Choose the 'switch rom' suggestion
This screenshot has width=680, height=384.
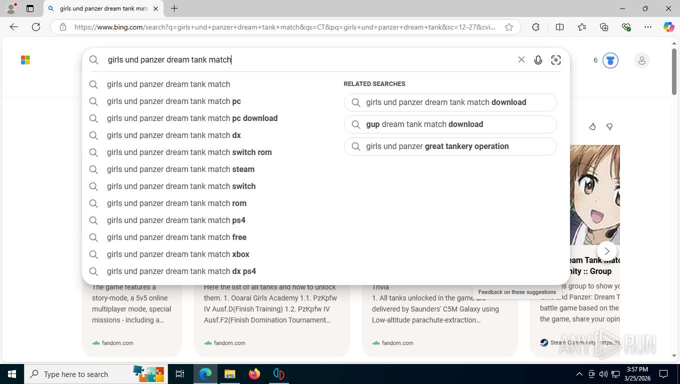tap(189, 152)
